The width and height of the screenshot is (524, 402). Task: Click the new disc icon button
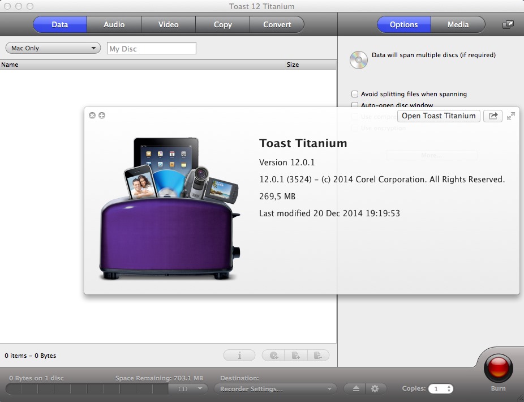pos(273,355)
